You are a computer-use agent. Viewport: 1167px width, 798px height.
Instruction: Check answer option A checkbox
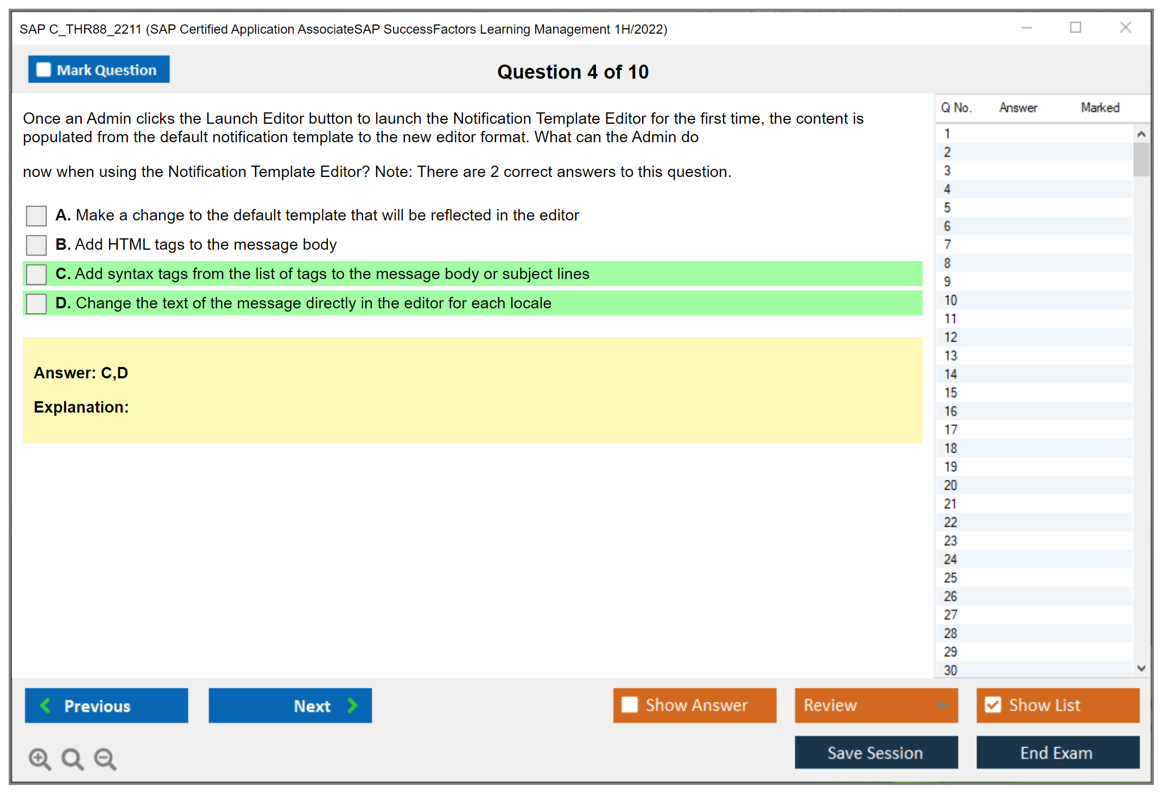(36, 216)
